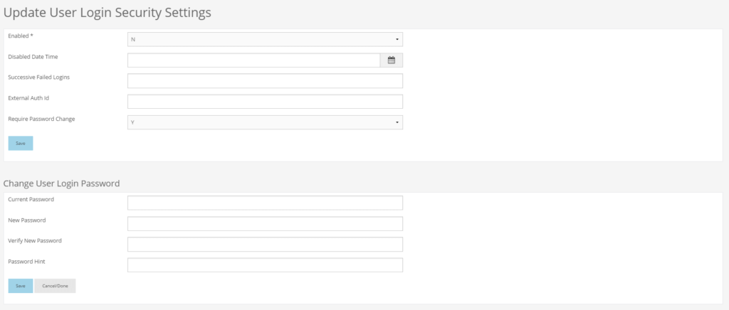Select the External Auth Id text box

(265, 102)
